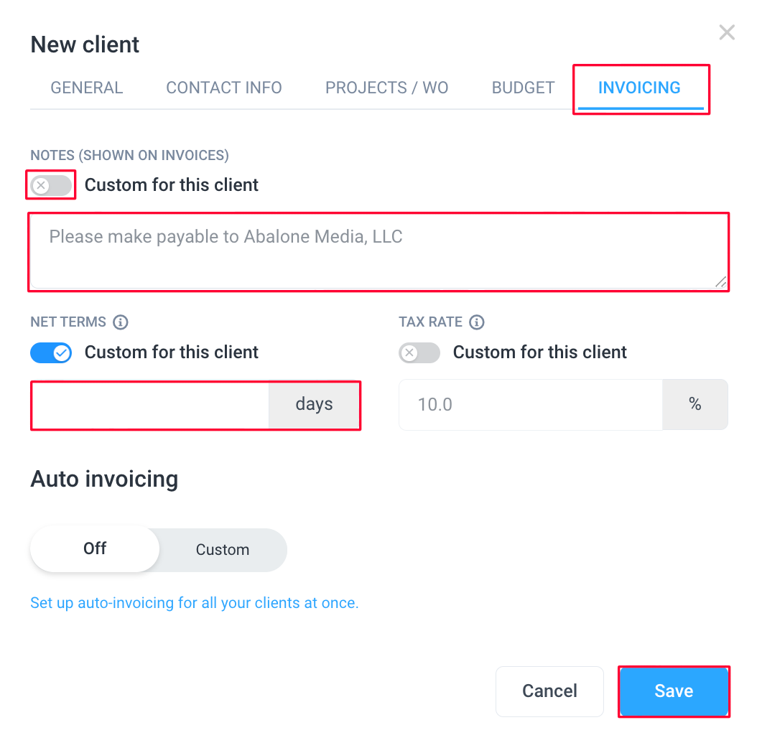
Task: Click the Net Terms info icon
Action: 120,322
